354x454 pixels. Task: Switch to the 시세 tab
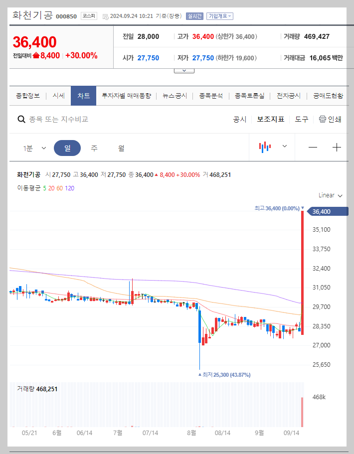[59, 95]
